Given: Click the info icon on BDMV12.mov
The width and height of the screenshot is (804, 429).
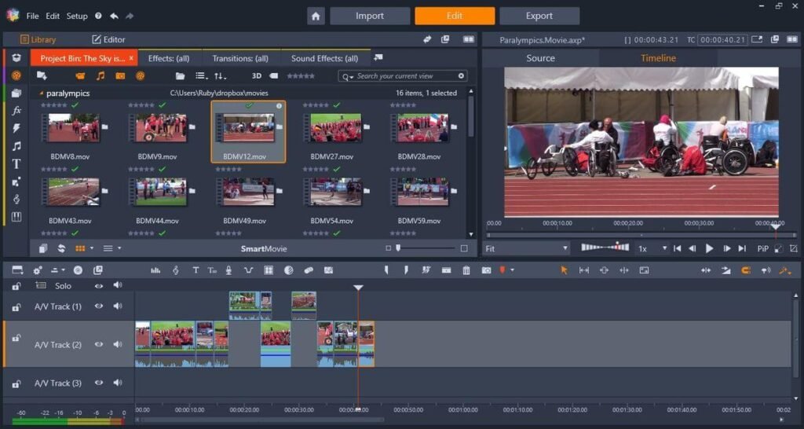Looking at the screenshot, I should coord(279,106).
